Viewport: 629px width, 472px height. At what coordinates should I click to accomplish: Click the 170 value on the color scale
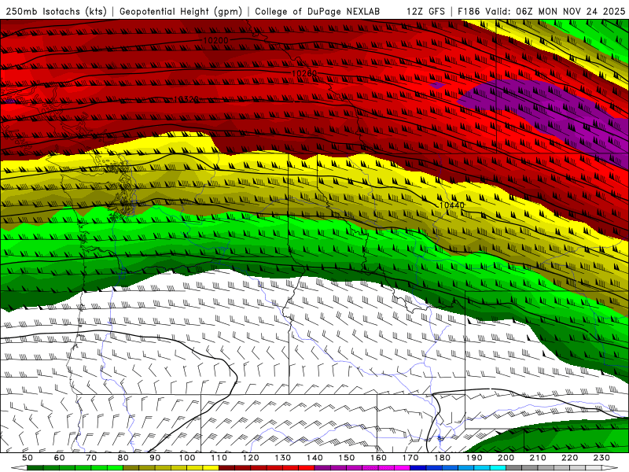pyautogui.click(x=410, y=458)
